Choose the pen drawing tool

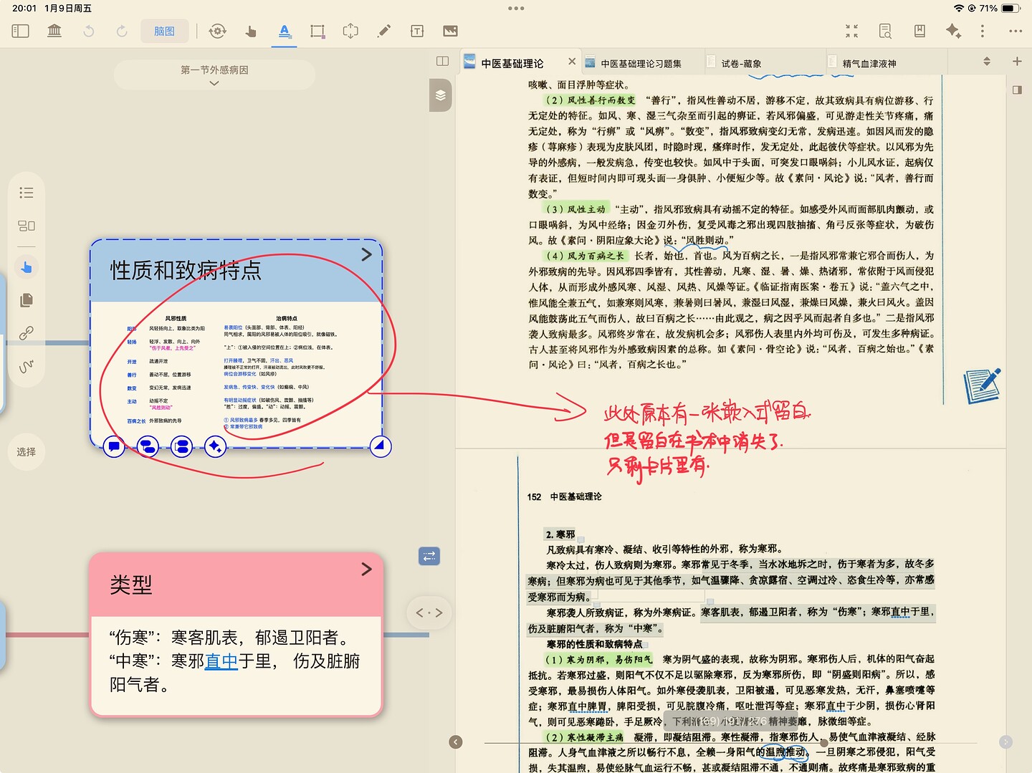[x=384, y=31]
